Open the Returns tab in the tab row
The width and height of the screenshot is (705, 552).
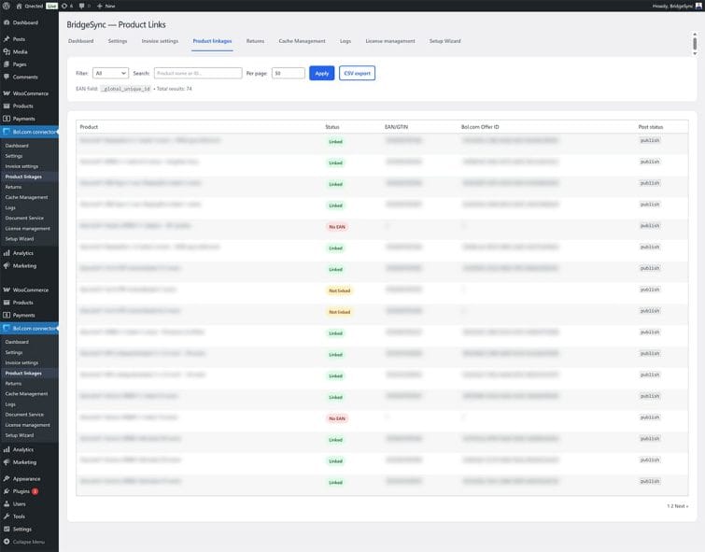click(x=255, y=41)
